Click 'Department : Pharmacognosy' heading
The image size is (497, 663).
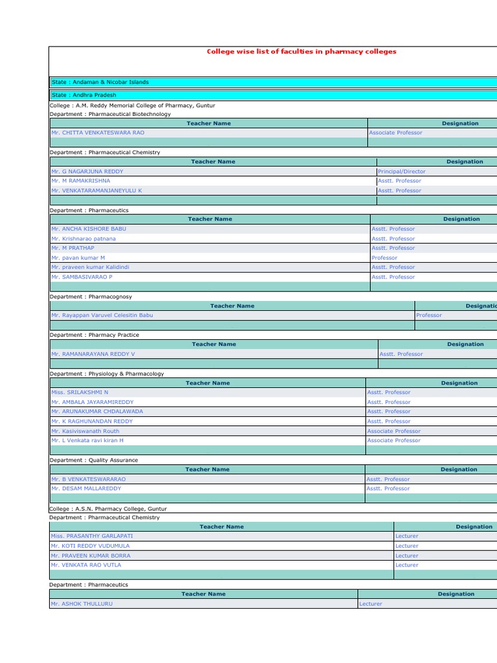click(x=91, y=297)
